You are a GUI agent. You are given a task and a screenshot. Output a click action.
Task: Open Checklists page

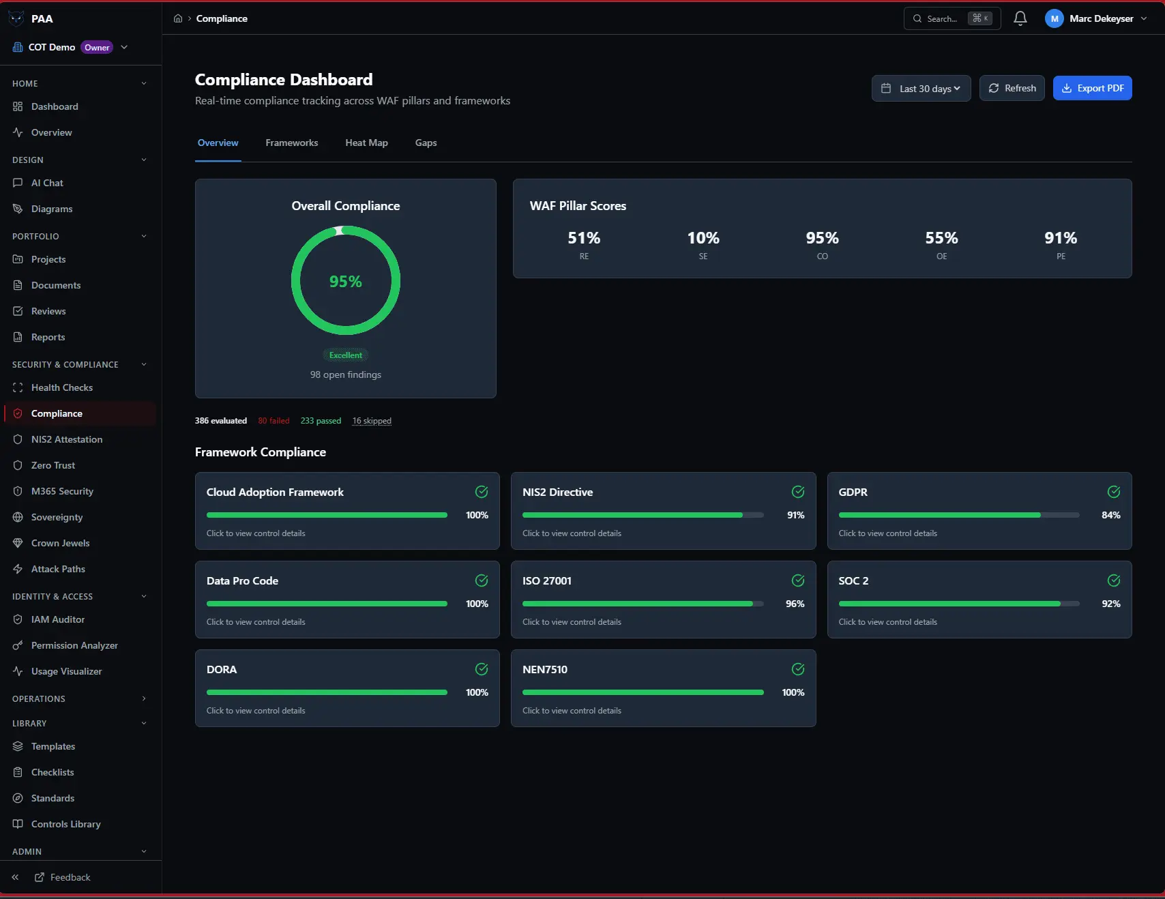[80, 772]
